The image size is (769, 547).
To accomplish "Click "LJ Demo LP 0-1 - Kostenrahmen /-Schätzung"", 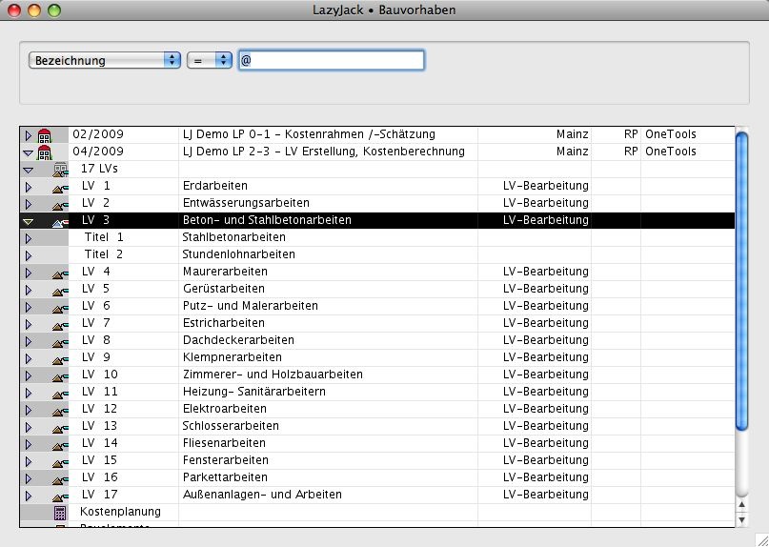I will point(309,134).
